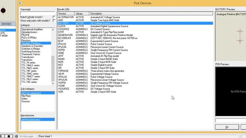Click Category list scroll down arrow
Viewport: 246px width, 138px height.
53,84
